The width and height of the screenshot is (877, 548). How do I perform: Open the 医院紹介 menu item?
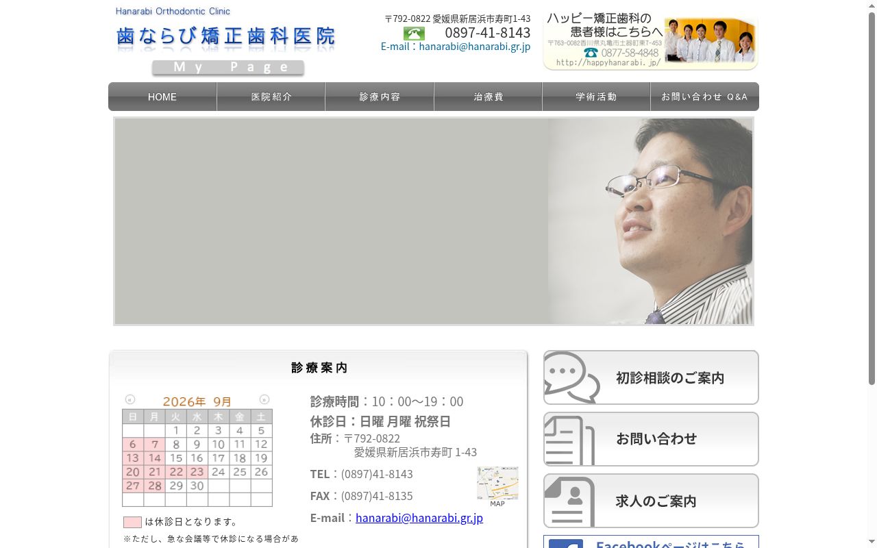coord(271,97)
